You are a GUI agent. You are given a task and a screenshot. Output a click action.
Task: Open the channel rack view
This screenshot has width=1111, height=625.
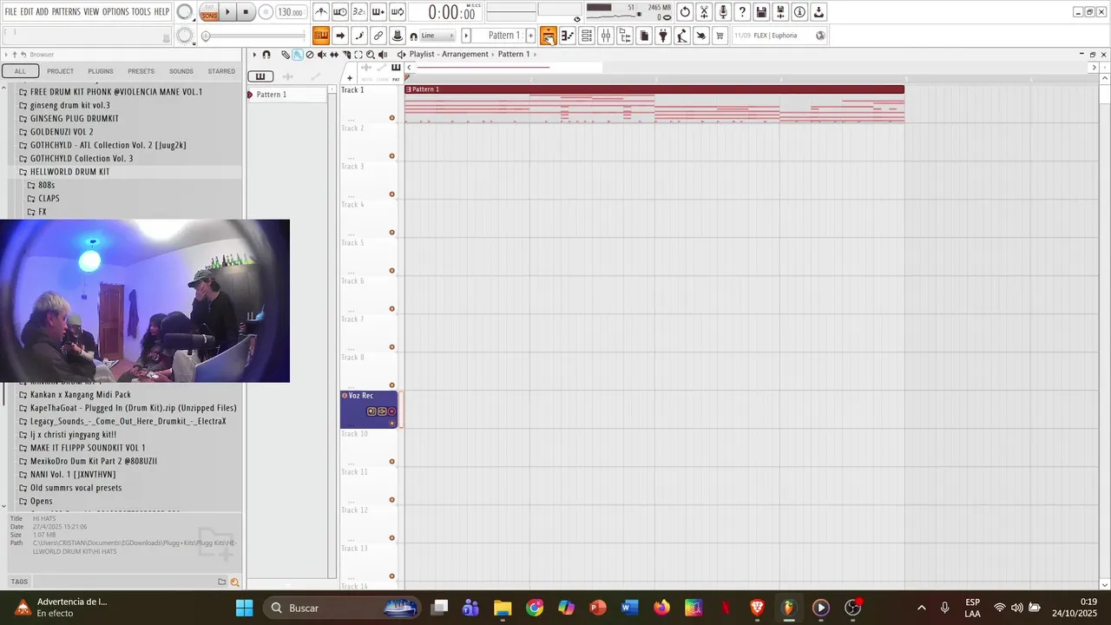click(587, 36)
